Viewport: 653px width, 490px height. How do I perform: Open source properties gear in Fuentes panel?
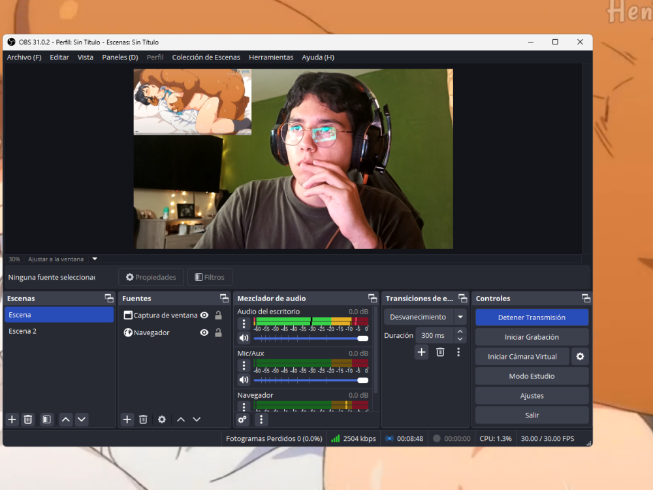tap(161, 419)
